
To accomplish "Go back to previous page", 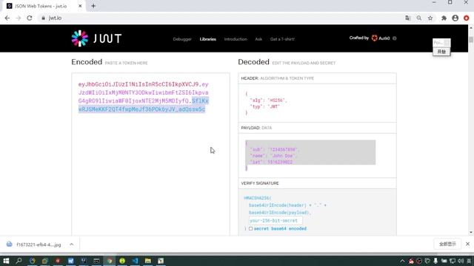I will pos(7,18).
